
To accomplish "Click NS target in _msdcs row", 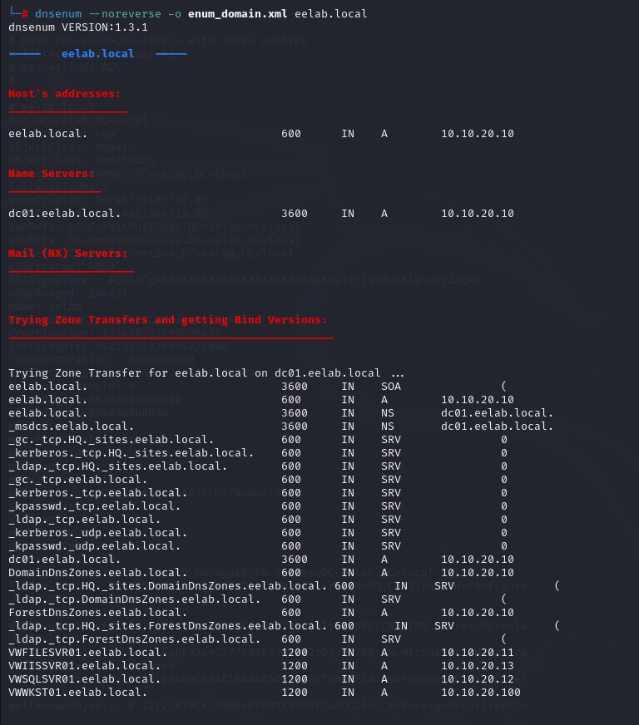I will 497,427.
